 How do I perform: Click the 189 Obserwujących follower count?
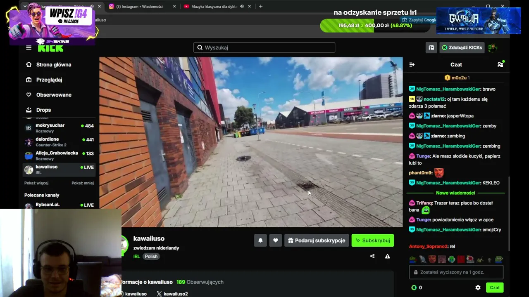[200, 282]
